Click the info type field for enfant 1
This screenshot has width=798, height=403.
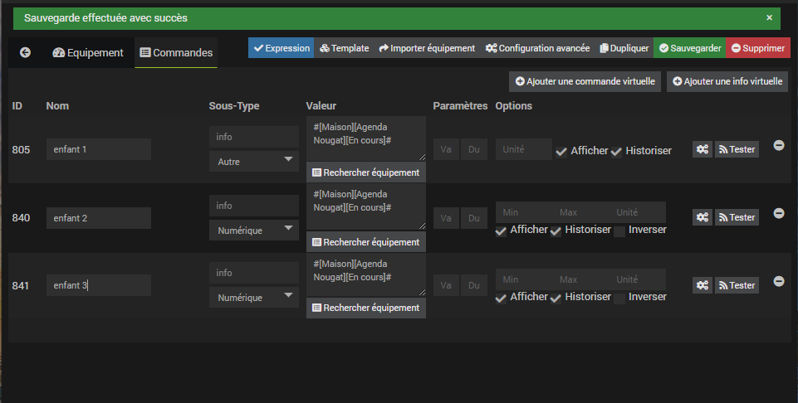click(254, 137)
